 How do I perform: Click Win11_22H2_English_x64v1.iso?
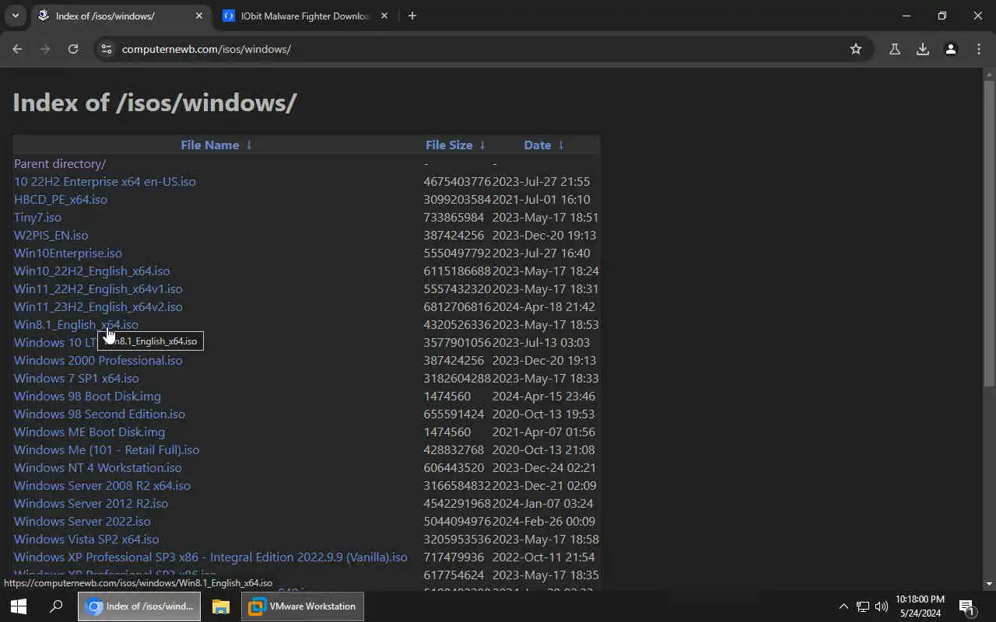(x=98, y=288)
